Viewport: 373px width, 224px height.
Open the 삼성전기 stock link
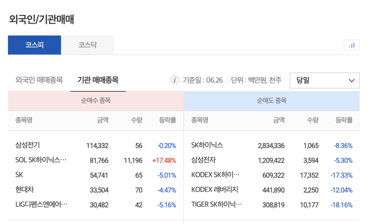(28, 145)
